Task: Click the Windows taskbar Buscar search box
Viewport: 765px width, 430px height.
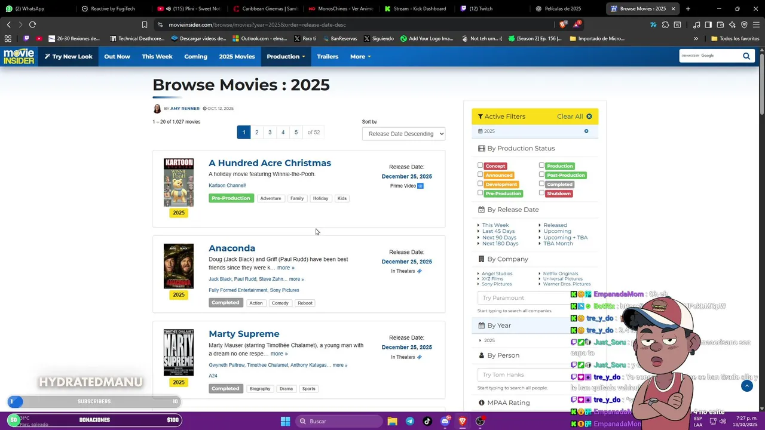Action: [x=339, y=421]
